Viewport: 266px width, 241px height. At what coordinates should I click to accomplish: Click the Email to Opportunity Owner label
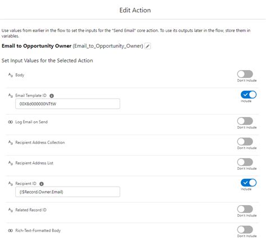pyautogui.click(x=36, y=46)
